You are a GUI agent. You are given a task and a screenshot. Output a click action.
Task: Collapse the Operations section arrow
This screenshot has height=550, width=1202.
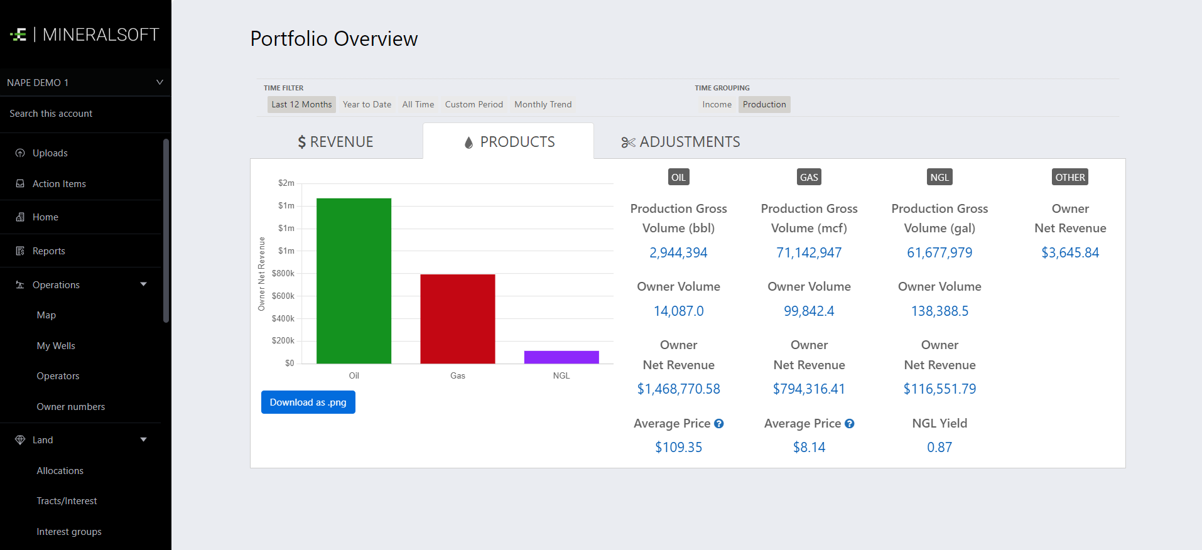144,284
